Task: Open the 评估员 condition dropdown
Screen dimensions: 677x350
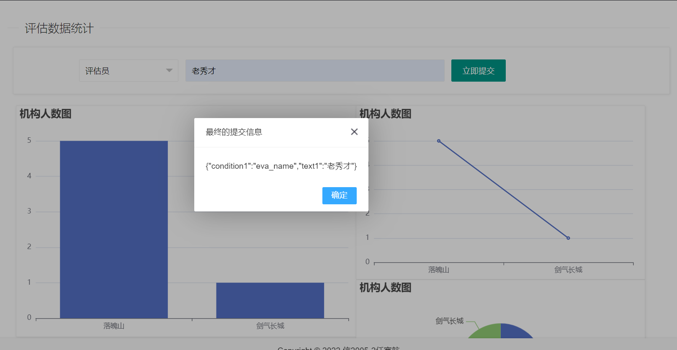Action: pyautogui.click(x=129, y=71)
